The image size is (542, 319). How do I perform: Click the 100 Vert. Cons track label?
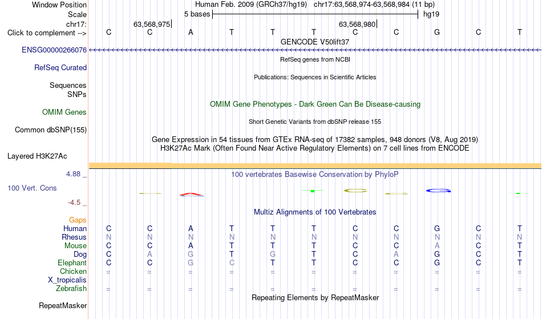(x=32, y=188)
